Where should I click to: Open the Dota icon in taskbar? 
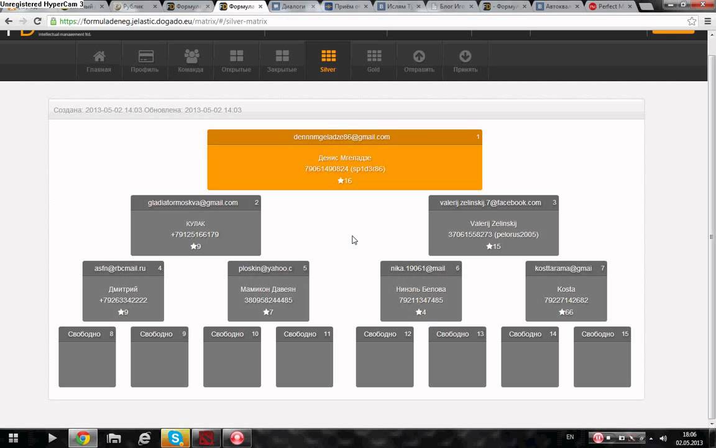click(206, 438)
